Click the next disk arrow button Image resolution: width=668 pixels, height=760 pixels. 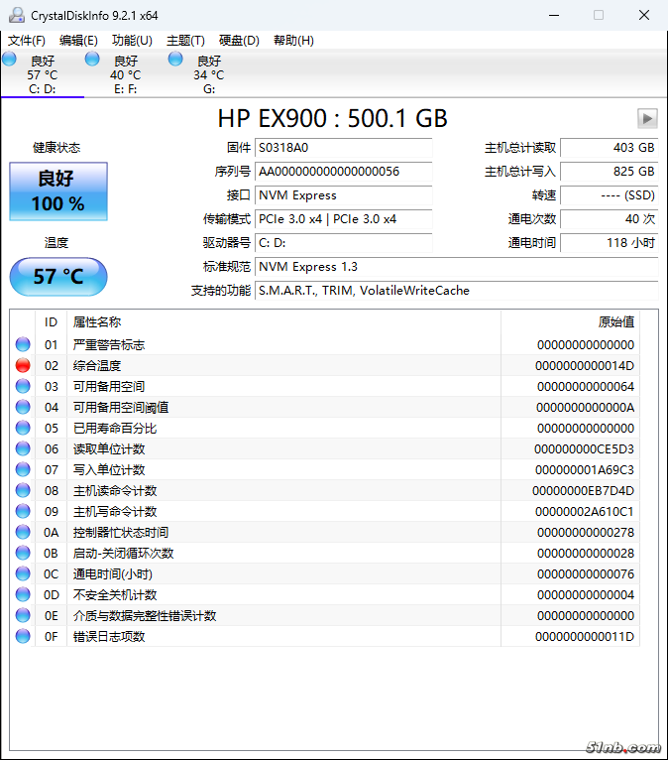(x=647, y=119)
